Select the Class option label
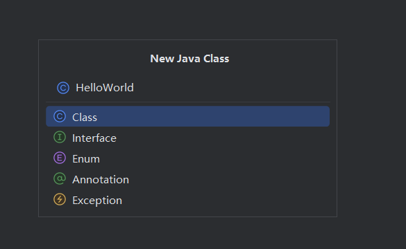 pos(85,118)
